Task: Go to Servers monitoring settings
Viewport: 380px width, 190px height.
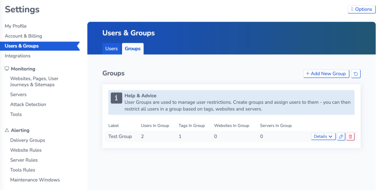Action: point(19,95)
